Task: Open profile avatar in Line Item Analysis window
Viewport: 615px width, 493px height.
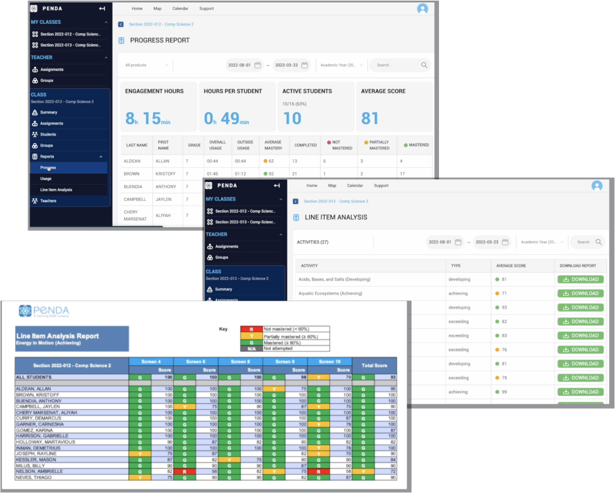Action: (597, 186)
